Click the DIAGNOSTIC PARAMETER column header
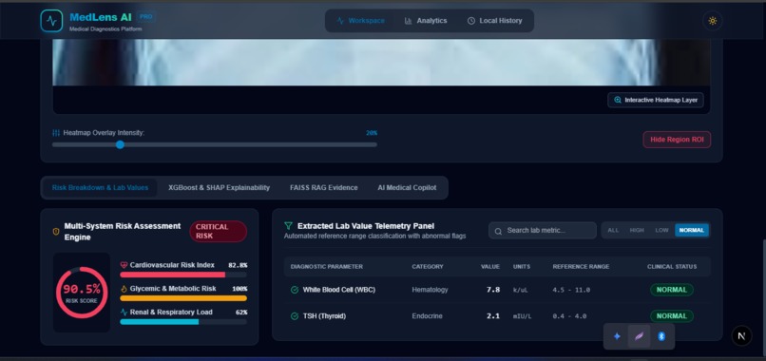Viewport: 766px width, 361px height. pos(326,267)
